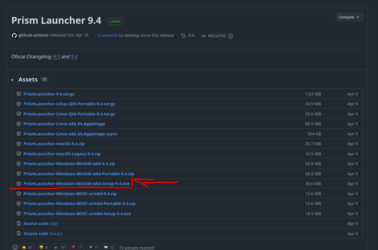Open the 9.3 changelog link
This screenshot has height=250, width=378.
(x=57, y=57)
